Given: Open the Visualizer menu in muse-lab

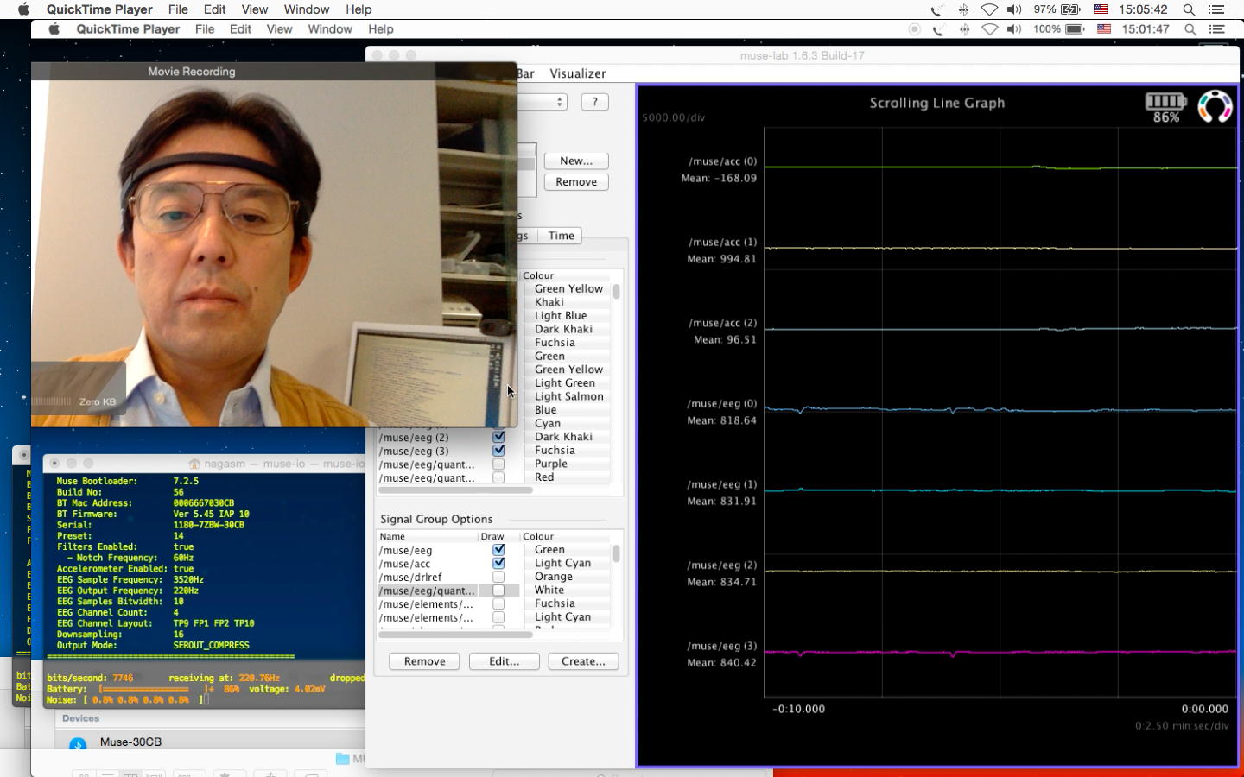Looking at the screenshot, I should (x=577, y=73).
